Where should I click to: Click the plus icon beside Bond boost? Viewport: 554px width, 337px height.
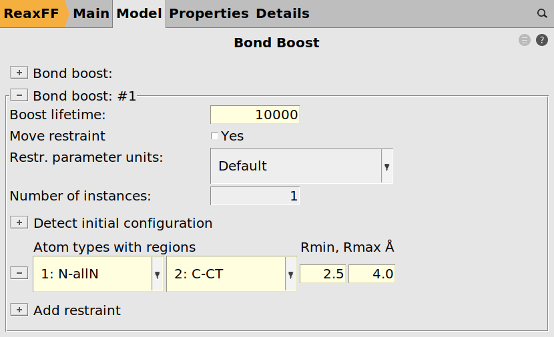[19, 73]
